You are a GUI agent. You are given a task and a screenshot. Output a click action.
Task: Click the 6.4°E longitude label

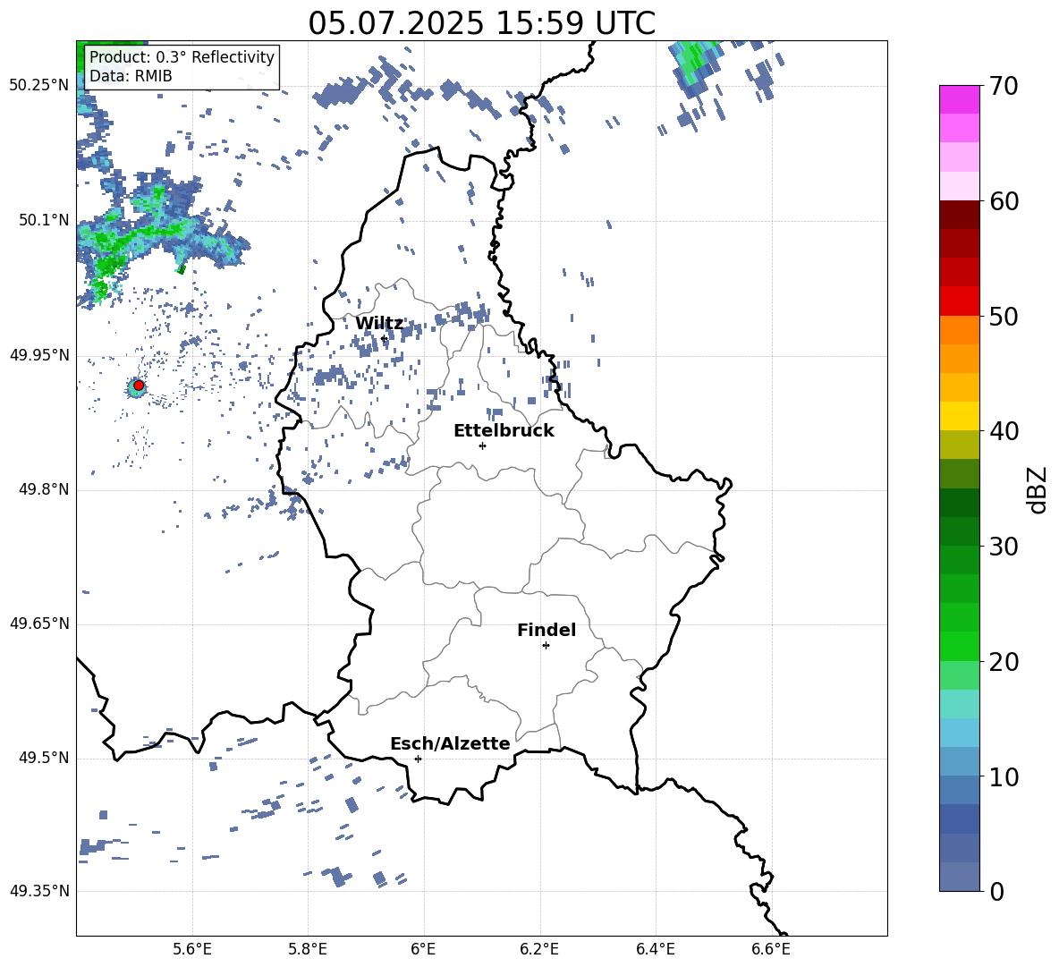(x=655, y=949)
